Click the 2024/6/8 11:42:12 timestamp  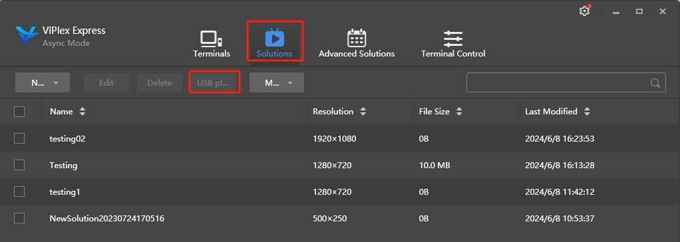(560, 191)
